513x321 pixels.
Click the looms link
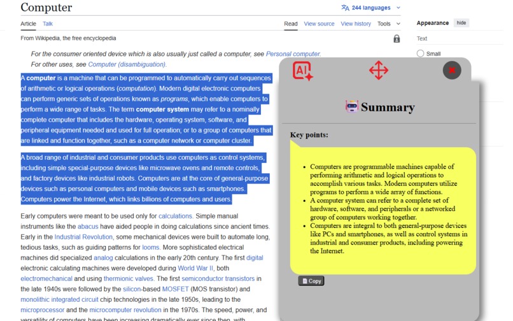(150, 247)
